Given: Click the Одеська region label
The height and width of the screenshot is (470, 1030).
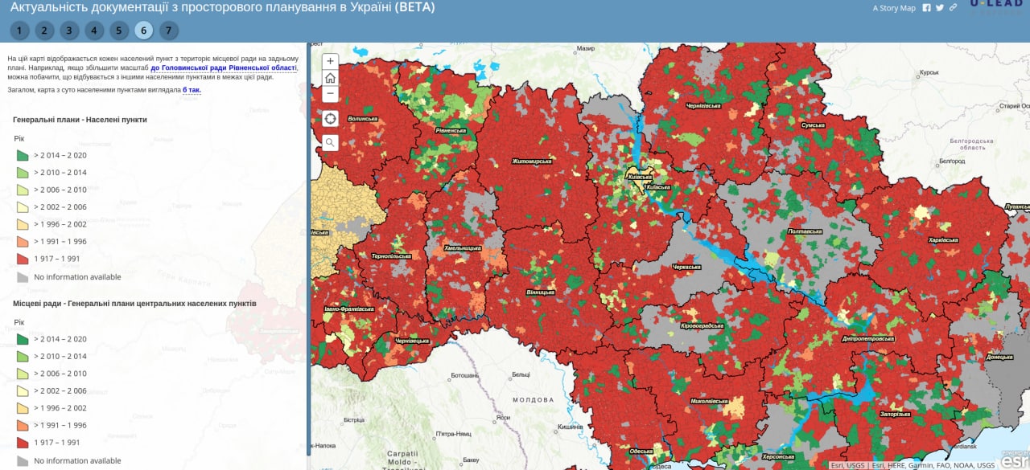Looking at the screenshot, I should tap(641, 452).
